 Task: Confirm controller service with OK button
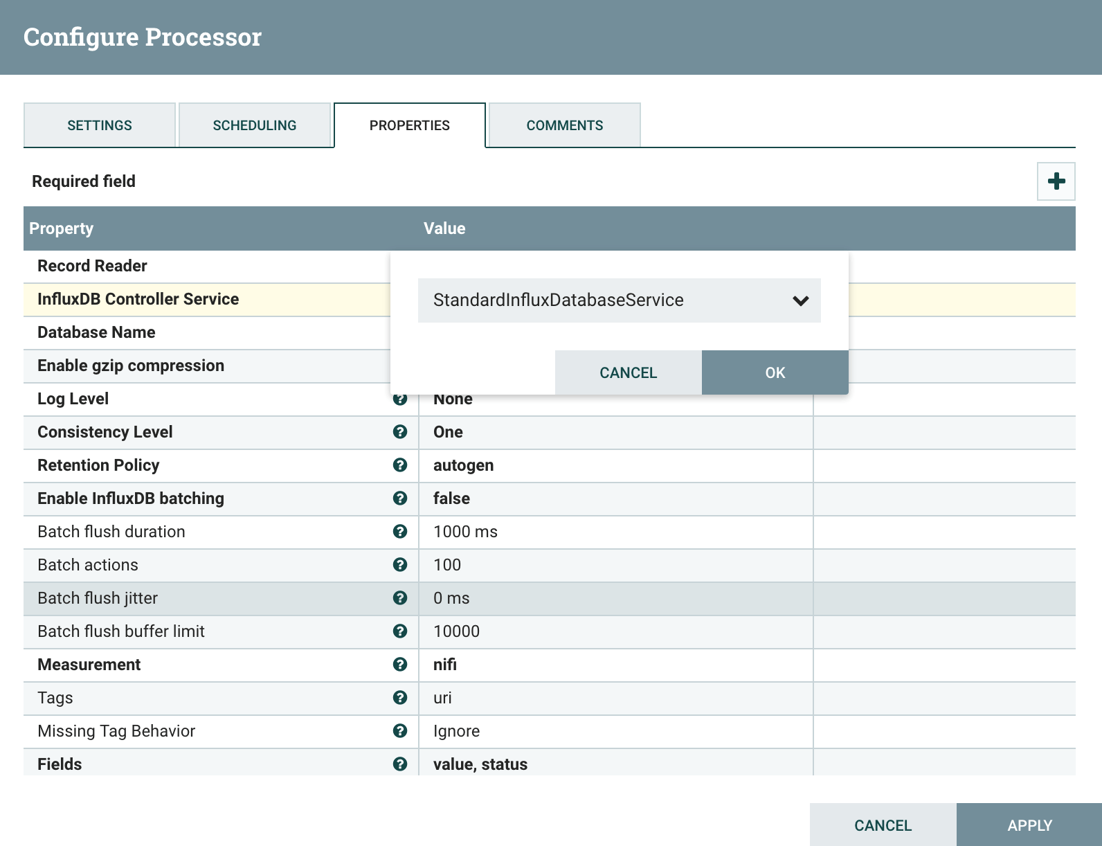point(775,372)
